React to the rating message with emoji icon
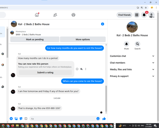 click(77, 69)
